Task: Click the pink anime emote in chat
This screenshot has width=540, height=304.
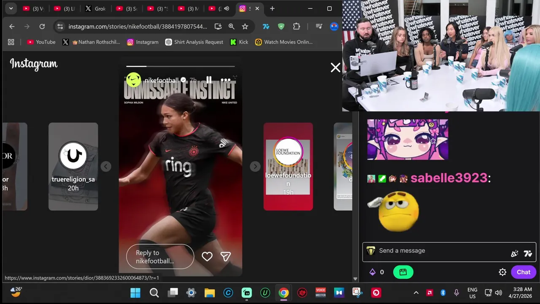Action: [x=408, y=139]
